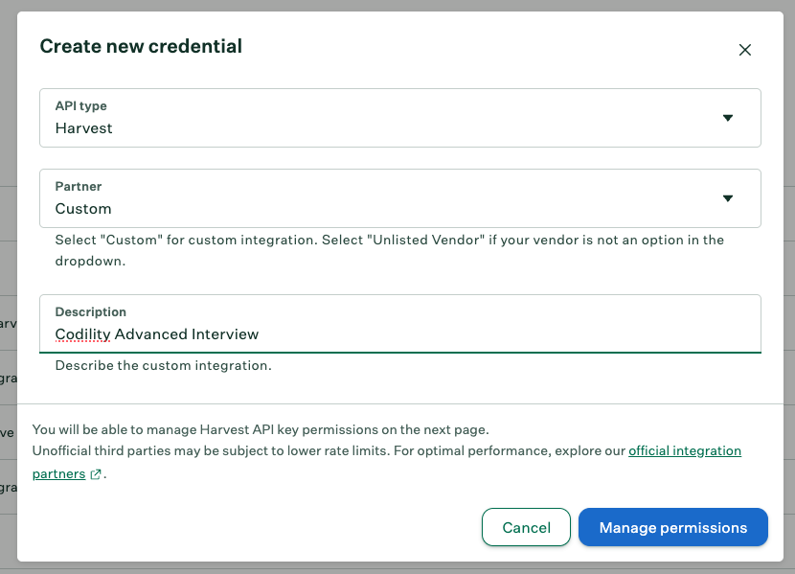
Task: Click the "Description" field label
Action: pos(90,312)
